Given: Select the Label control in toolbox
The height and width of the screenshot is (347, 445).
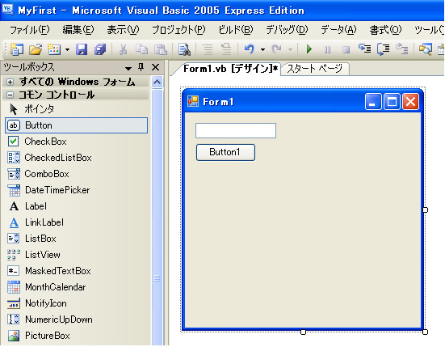Looking at the screenshot, I should 76,206.
